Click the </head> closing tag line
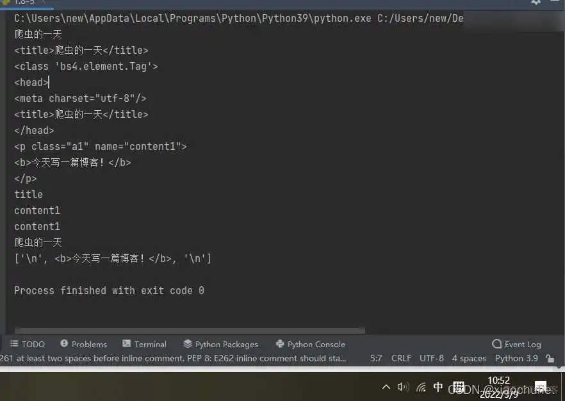Screen dimensions: 565x401 point(34,131)
